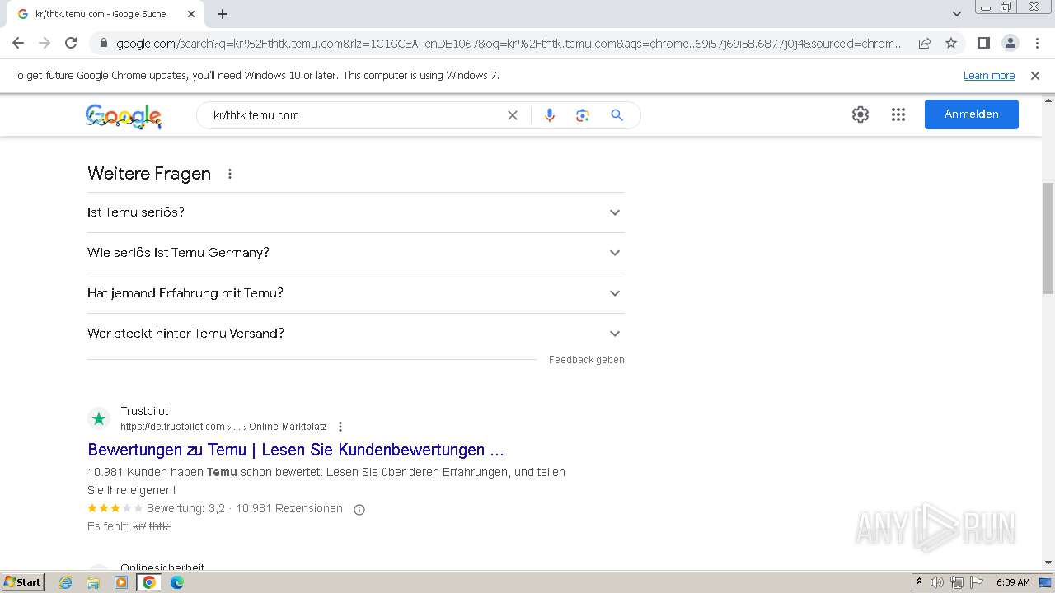Go back to the previous page
Viewport: 1055px width, 593px height.
point(18,44)
